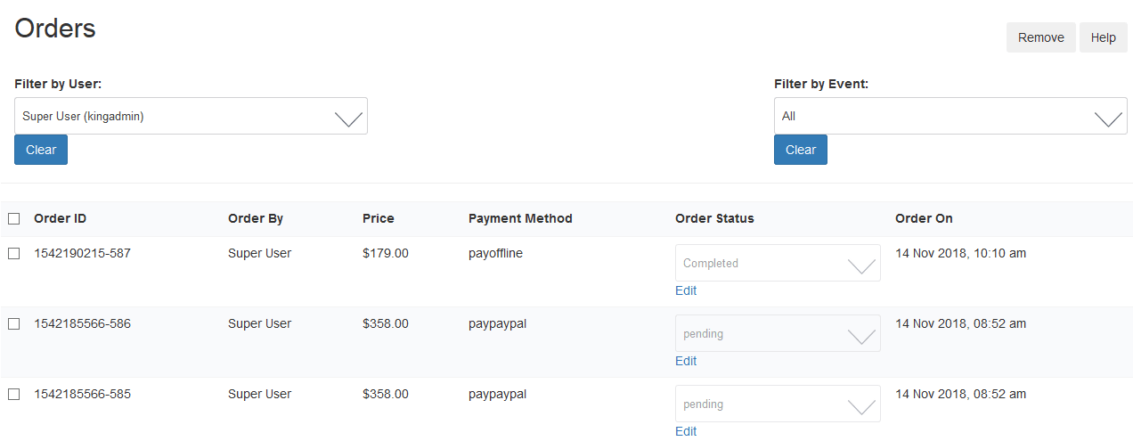Expand the Filter by Event dropdown
The image size is (1133, 441).
click(x=950, y=116)
